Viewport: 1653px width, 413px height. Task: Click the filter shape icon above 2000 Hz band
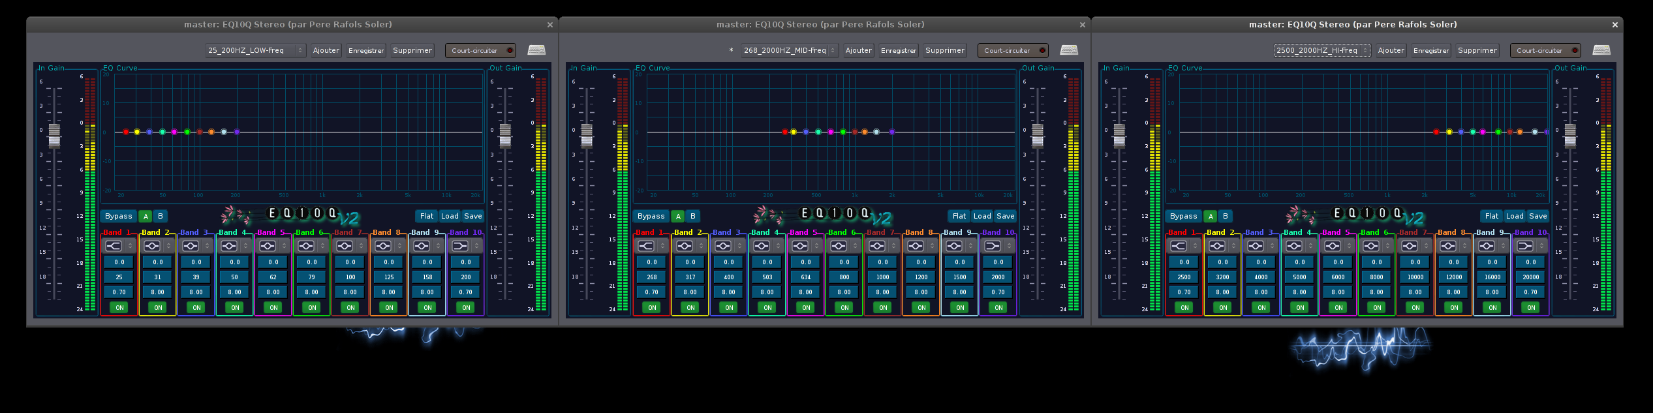pos(993,246)
